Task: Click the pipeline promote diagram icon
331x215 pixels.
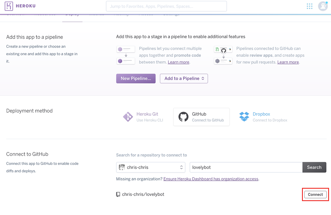Action: [126, 55]
